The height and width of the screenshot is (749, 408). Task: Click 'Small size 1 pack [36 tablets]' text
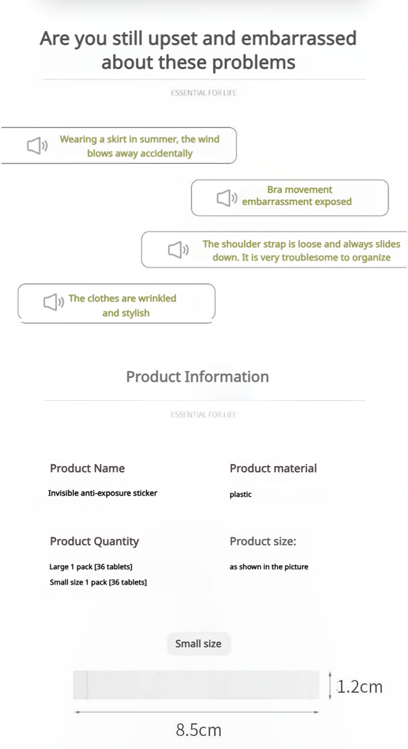click(98, 582)
